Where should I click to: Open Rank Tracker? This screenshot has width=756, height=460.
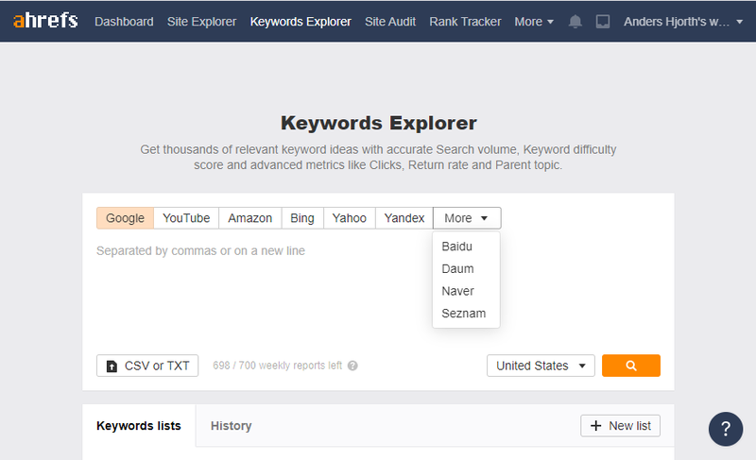tap(465, 22)
